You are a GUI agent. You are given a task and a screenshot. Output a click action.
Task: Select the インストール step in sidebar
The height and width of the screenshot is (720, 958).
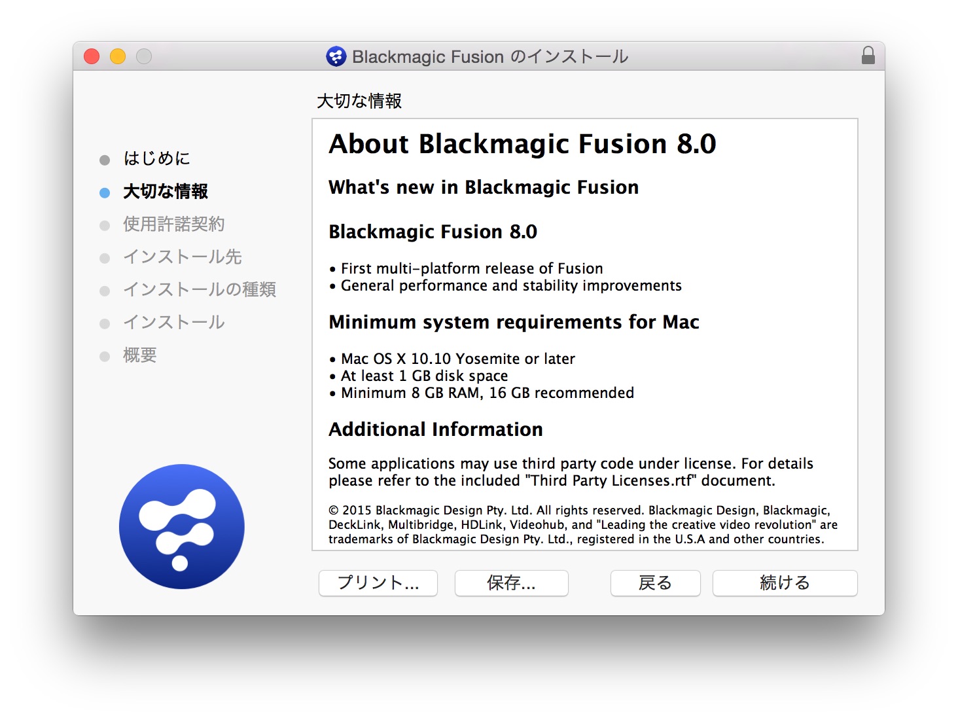(x=174, y=322)
